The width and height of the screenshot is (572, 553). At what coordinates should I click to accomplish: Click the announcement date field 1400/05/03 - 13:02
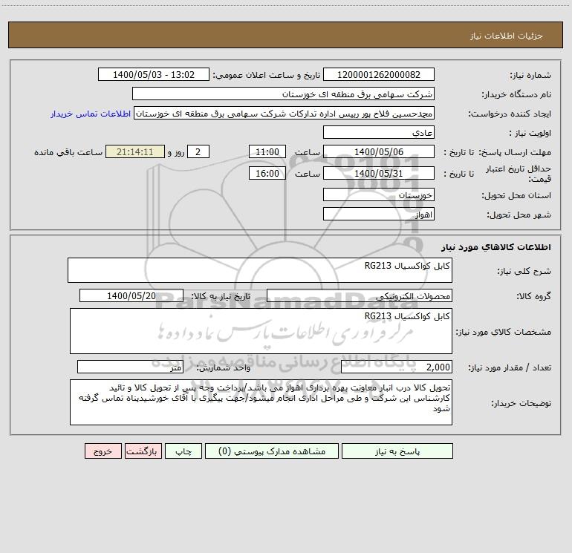click(x=154, y=74)
